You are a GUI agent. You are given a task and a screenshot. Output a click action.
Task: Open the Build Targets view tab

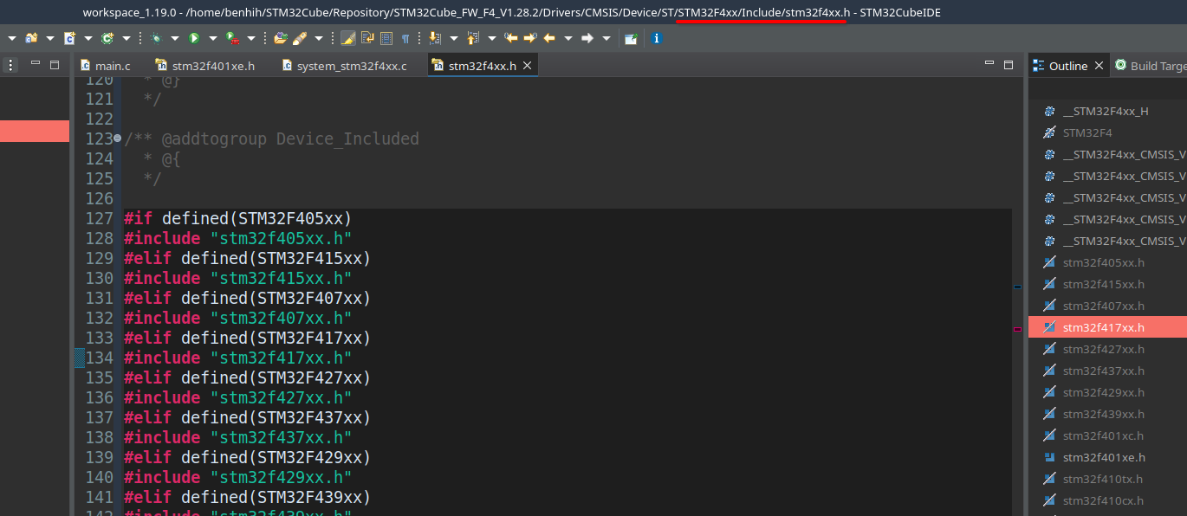pos(1150,66)
